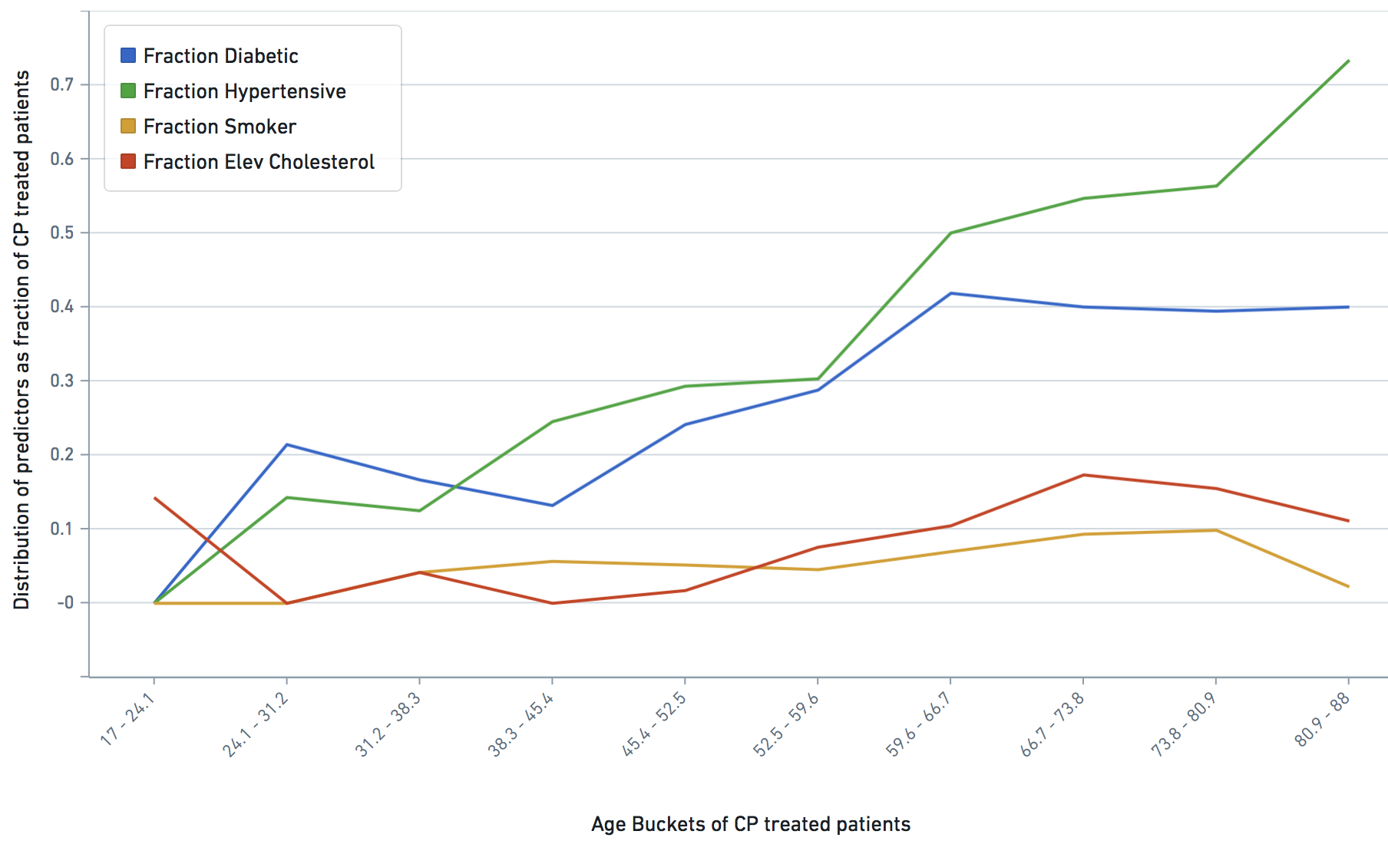
Task: Click the blue Diabetic endpoint at 80.9 - 88
Action: (1349, 307)
